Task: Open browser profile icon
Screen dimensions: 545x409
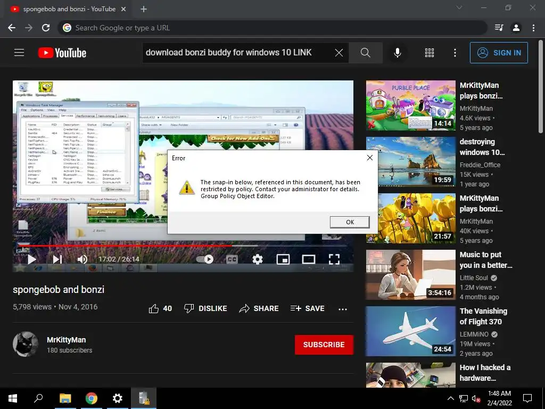Action: click(x=516, y=28)
